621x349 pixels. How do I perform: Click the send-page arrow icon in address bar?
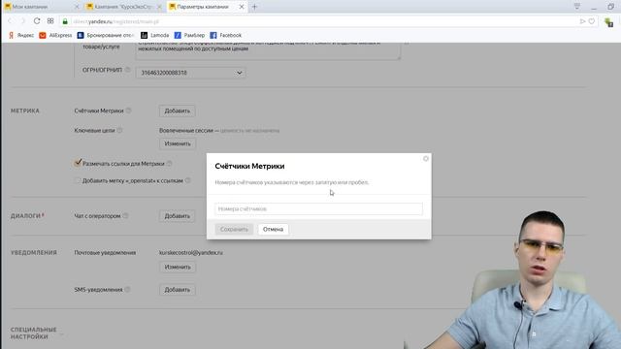(x=582, y=21)
